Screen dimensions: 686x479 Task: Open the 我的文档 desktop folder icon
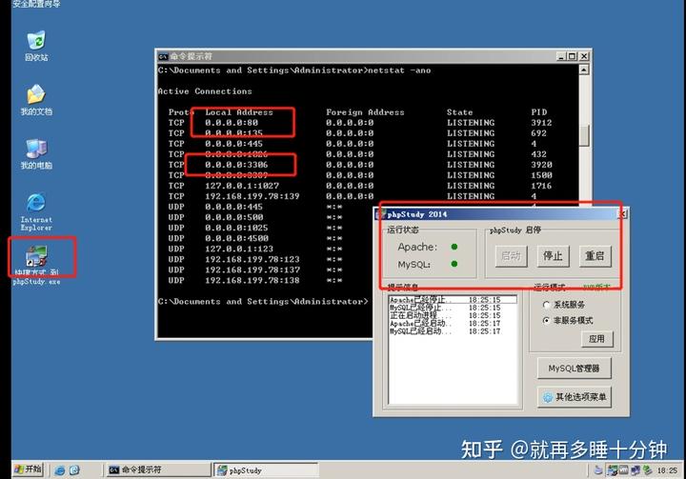35,95
